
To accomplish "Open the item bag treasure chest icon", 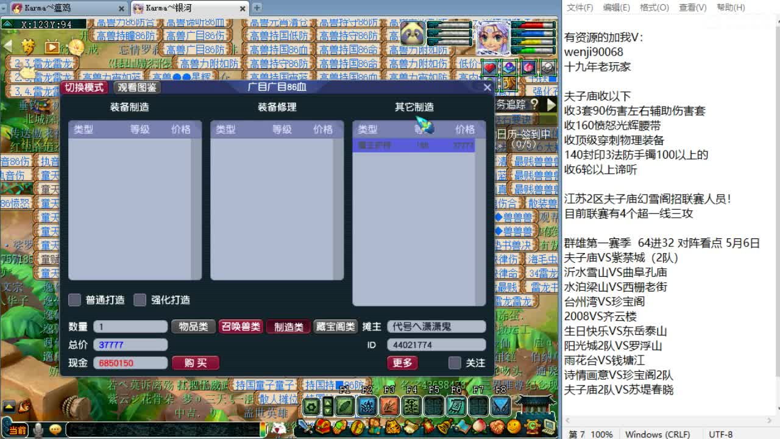I will click(322, 427).
